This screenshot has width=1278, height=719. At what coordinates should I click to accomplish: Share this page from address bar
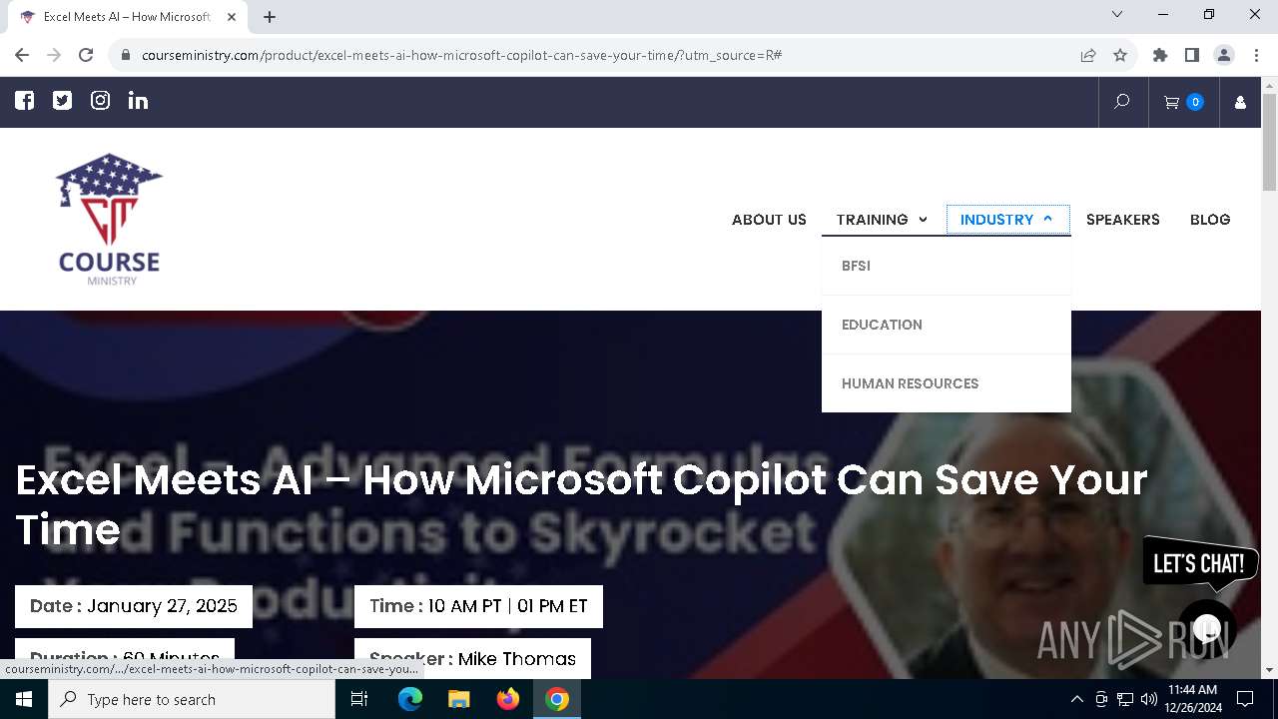(1088, 55)
